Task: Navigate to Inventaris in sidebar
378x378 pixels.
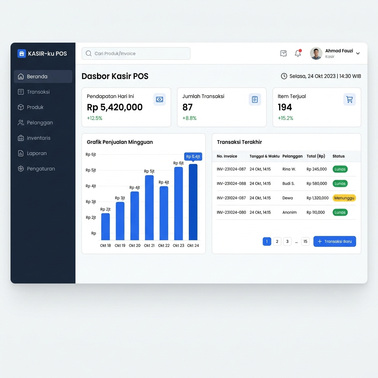Action: pyautogui.click(x=43, y=138)
